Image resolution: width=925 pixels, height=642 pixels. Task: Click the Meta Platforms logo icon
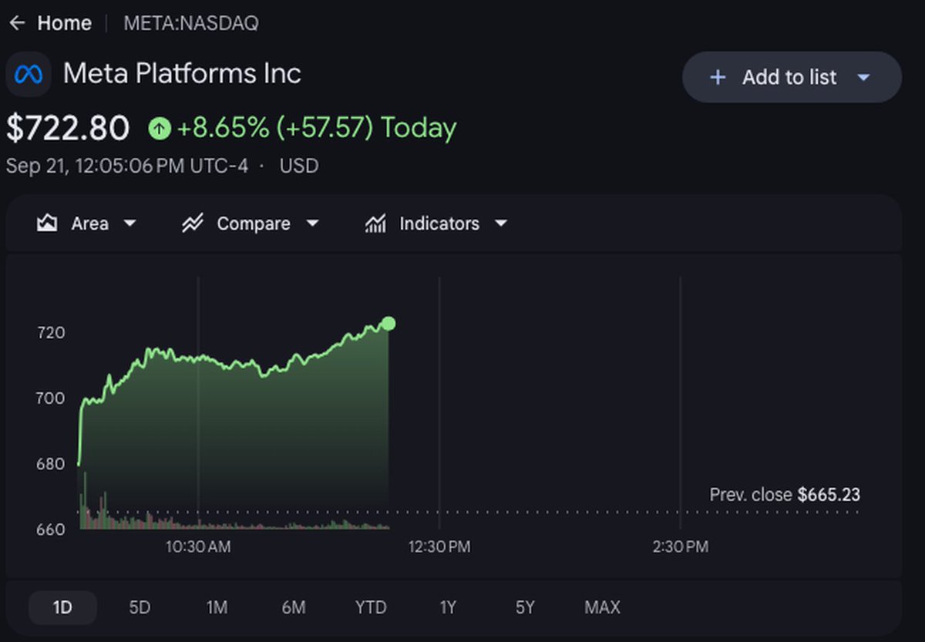pos(29,75)
